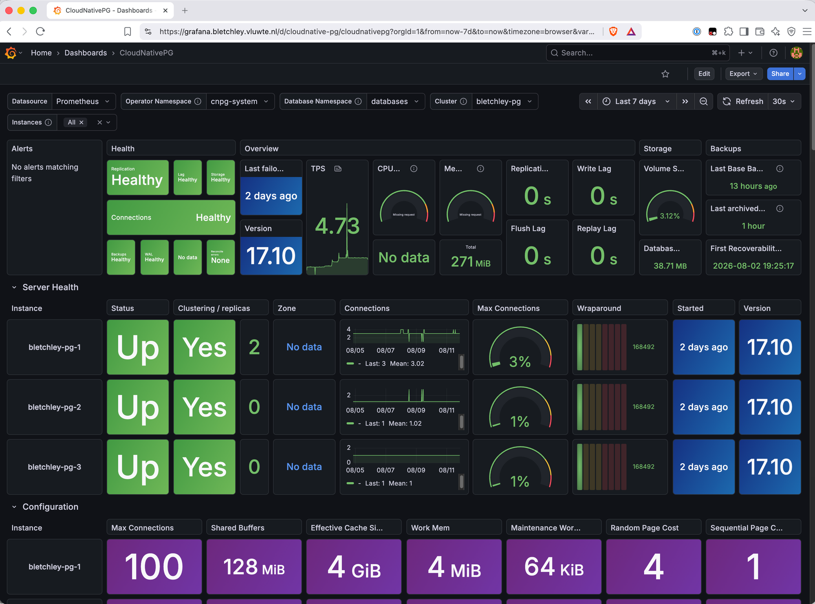The width and height of the screenshot is (815, 604).
Task: Click the info icon next to Database Namespace
Action: [x=358, y=101]
